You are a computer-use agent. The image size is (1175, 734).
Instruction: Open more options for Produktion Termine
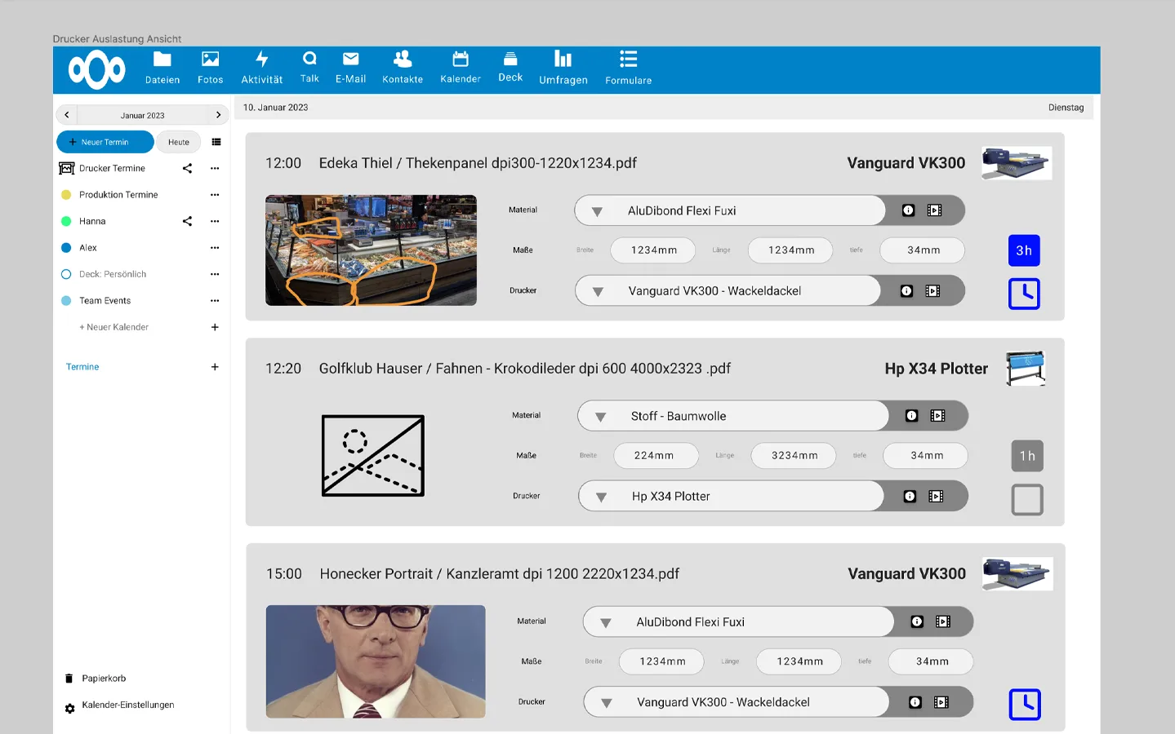click(215, 195)
